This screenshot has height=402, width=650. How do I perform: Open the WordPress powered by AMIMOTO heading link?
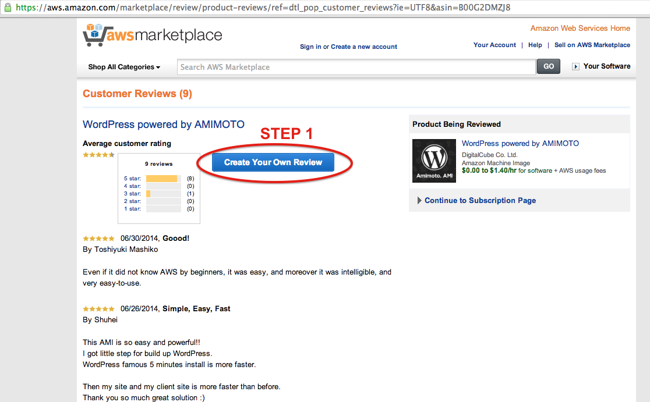coord(163,124)
